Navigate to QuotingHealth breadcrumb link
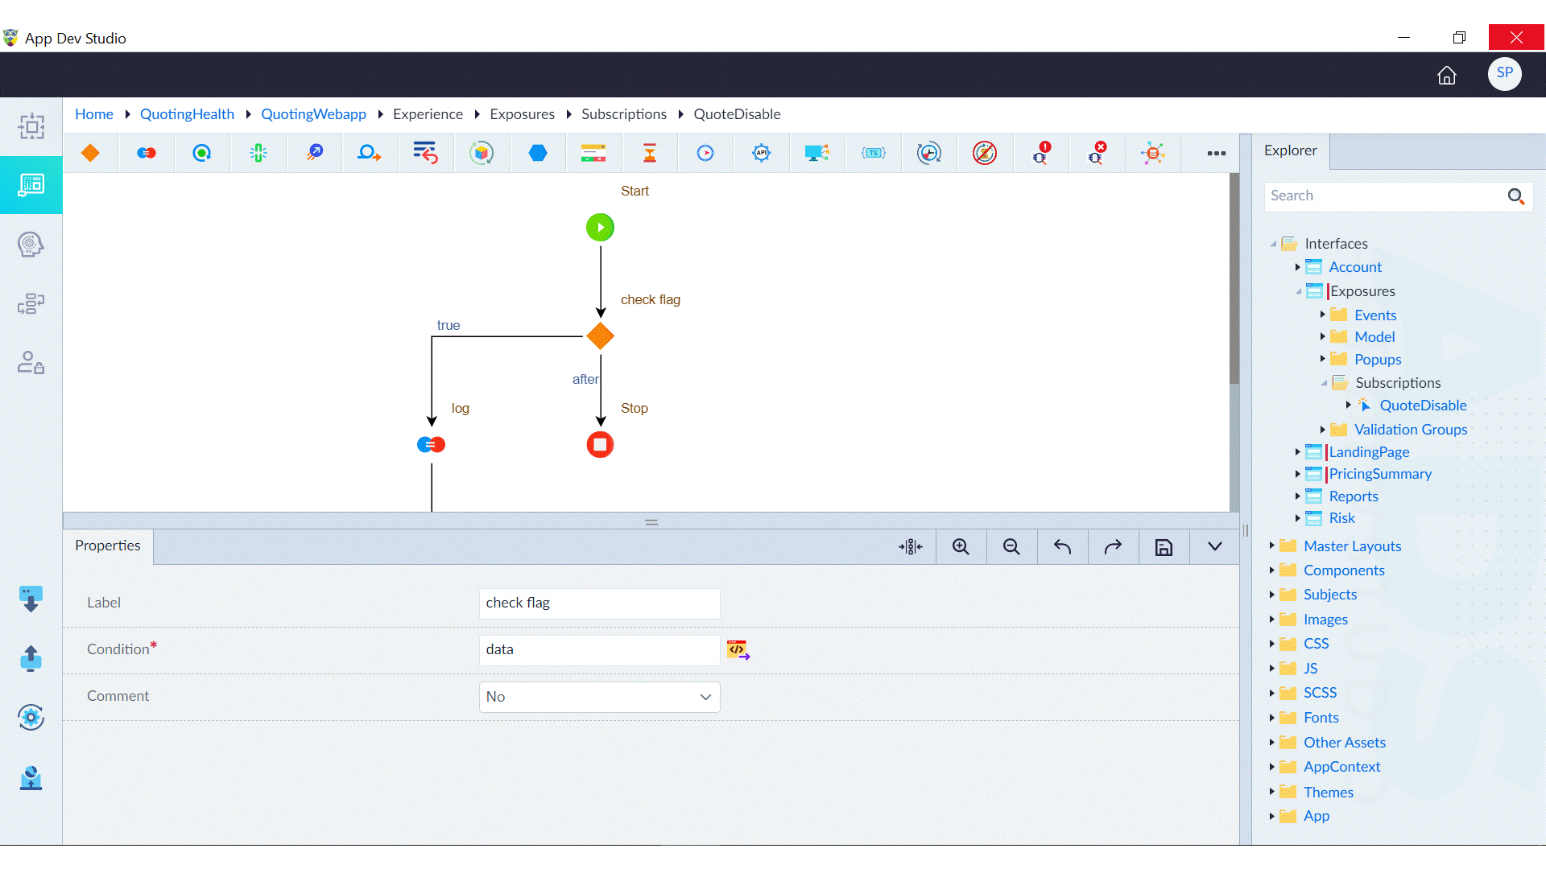The width and height of the screenshot is (1546, 869). point(187,114)
